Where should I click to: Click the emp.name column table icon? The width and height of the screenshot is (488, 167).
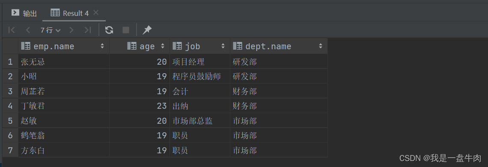26,46
